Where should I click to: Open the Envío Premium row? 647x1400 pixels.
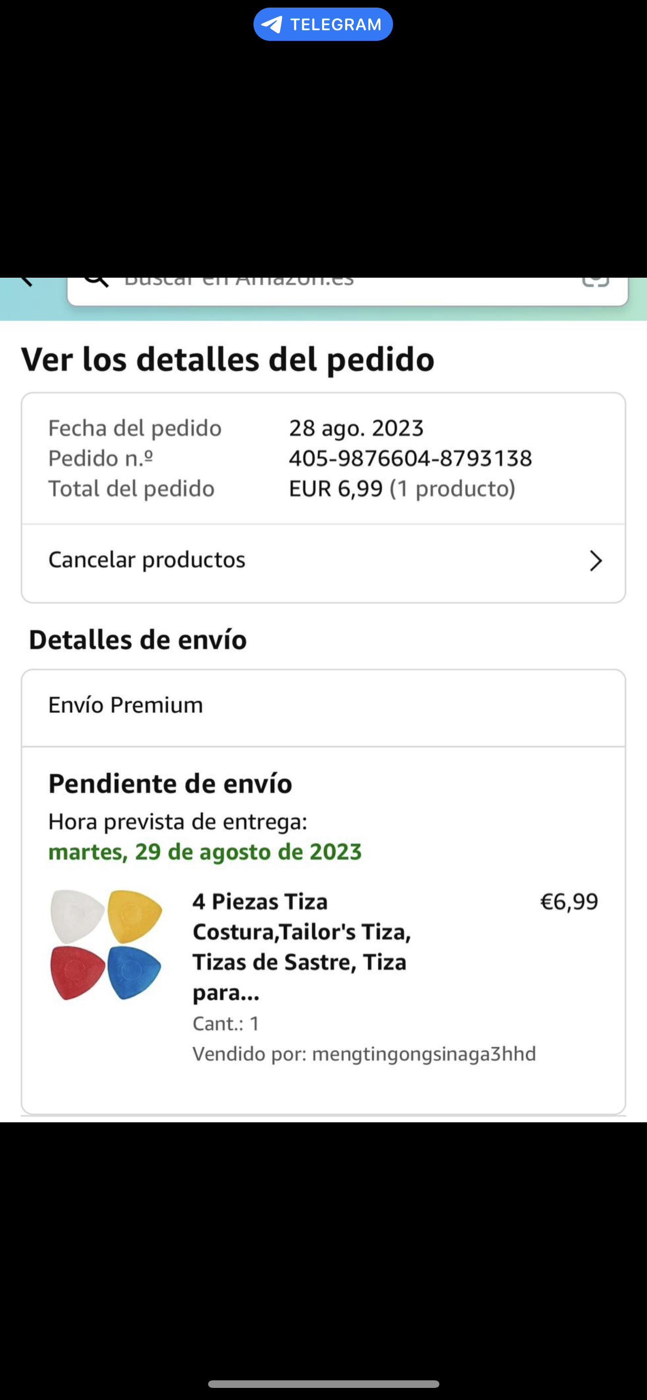click(125, 705)
